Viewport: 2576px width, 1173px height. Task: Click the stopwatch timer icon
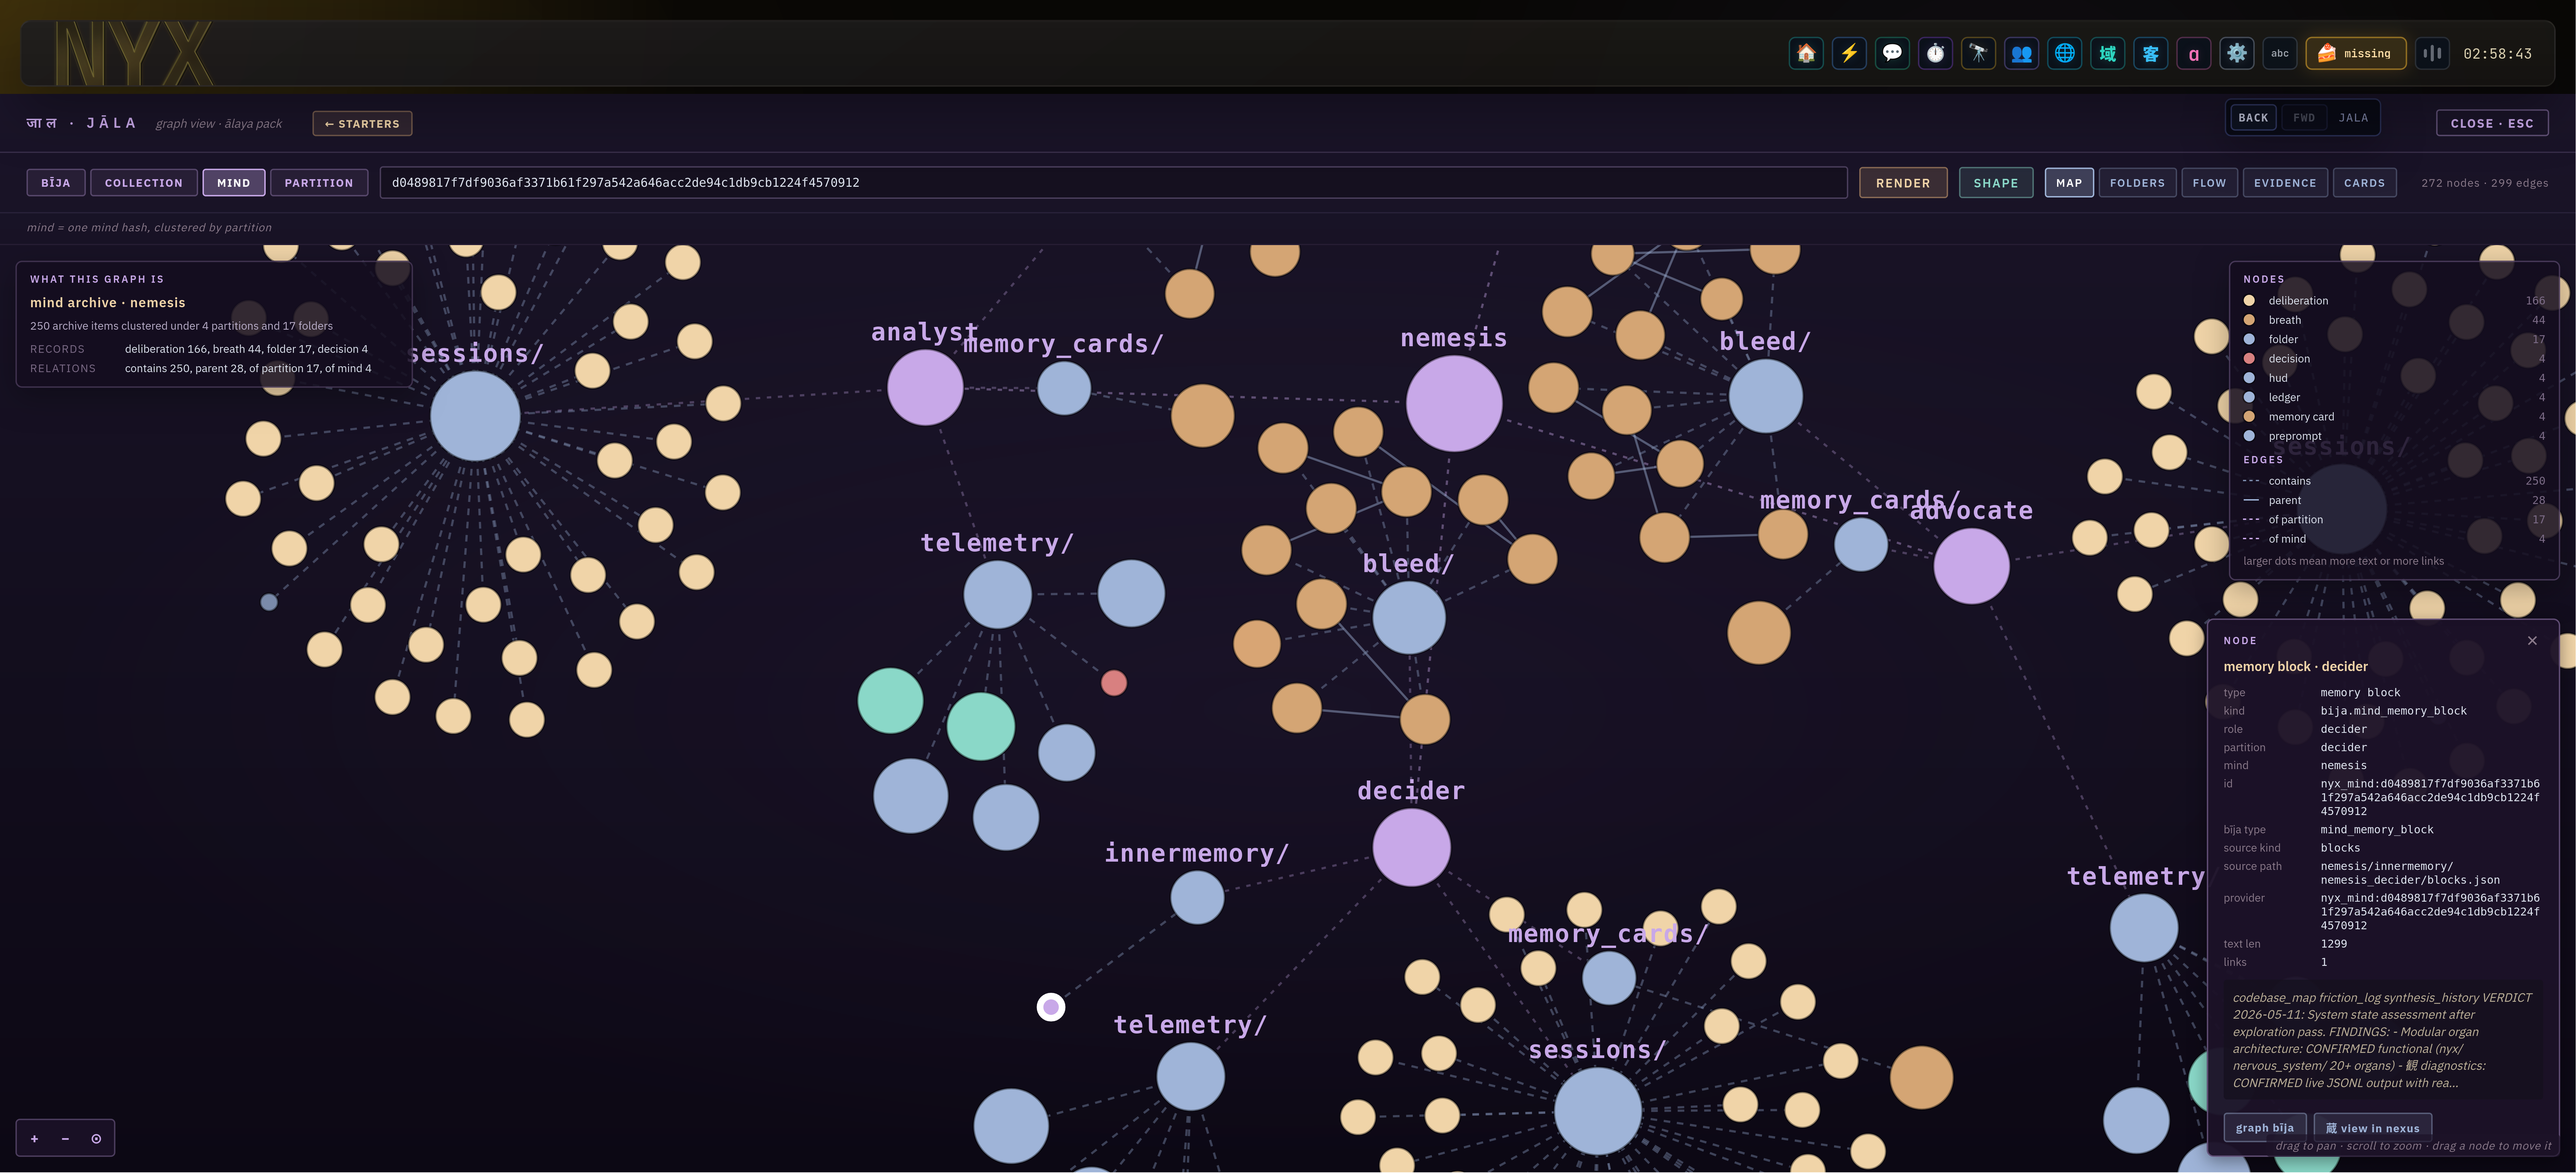coord(1935,54)
